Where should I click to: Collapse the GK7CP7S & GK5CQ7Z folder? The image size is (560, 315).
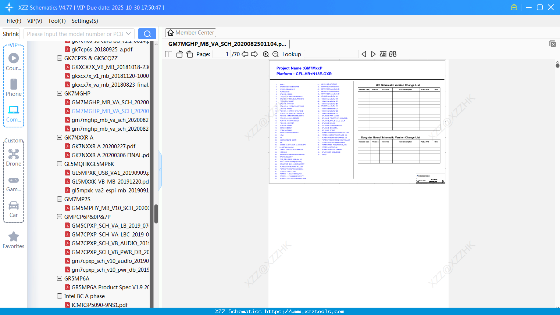[x=60, y=58]
